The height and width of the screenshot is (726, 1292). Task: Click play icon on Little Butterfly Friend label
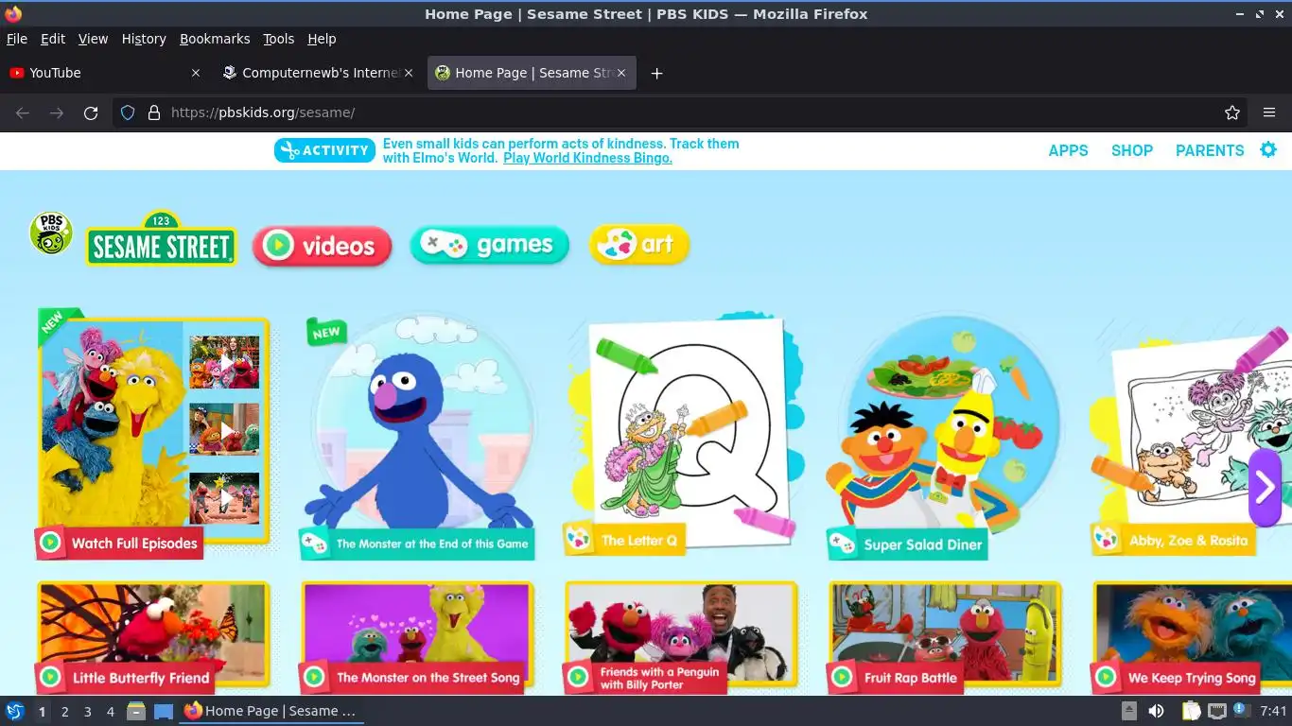(51, 677)
